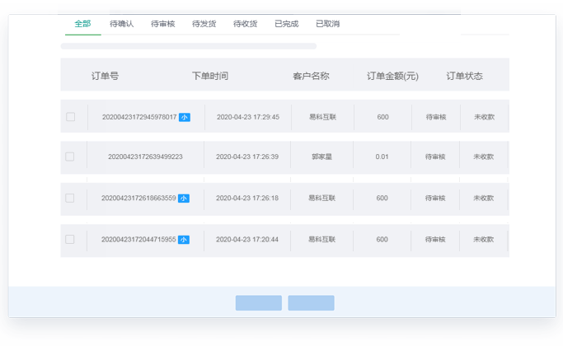Go to the 待收货 tab
This screenshot has width=563, height=346.
click(246, 24)
